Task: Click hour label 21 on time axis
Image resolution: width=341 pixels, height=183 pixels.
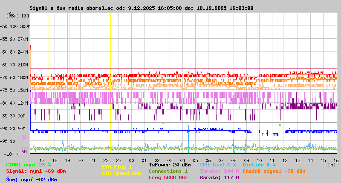Action: [x=93, y=160]
